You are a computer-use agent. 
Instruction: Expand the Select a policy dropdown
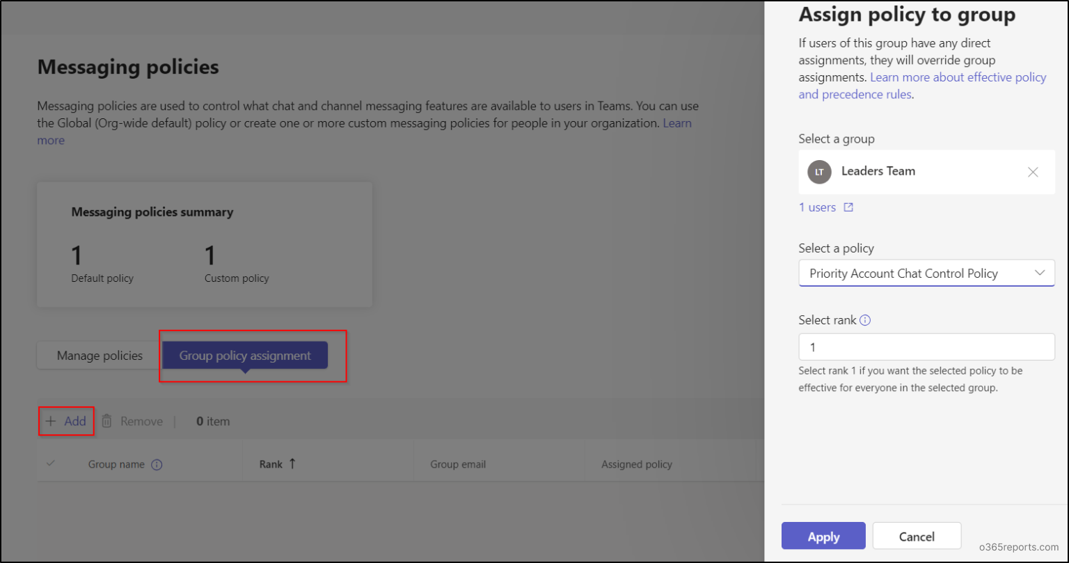(x=926, y=273)
